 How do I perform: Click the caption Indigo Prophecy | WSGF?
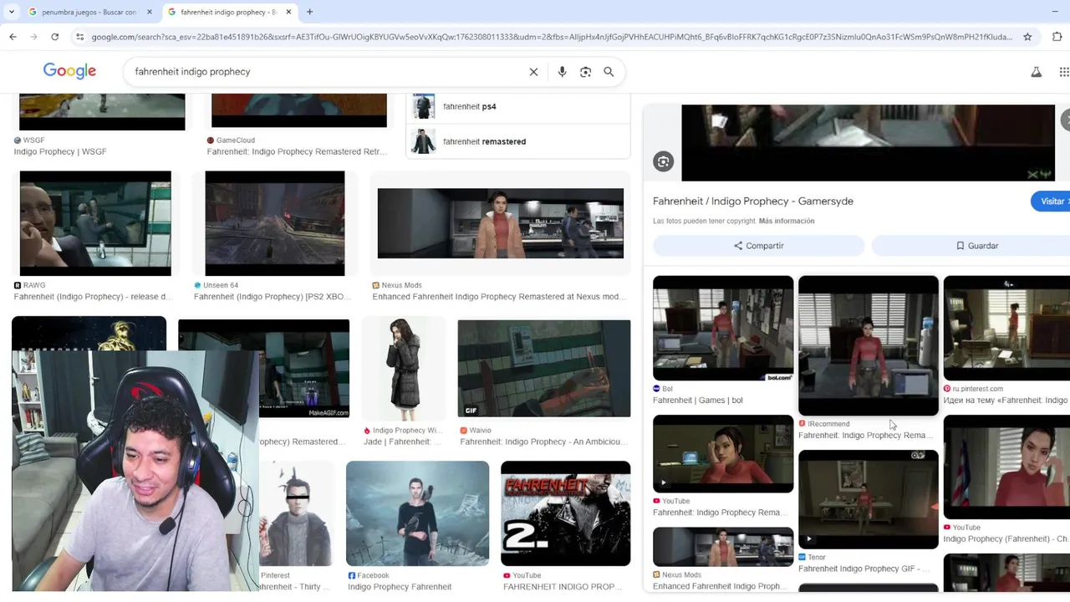(x=60, y=151)
